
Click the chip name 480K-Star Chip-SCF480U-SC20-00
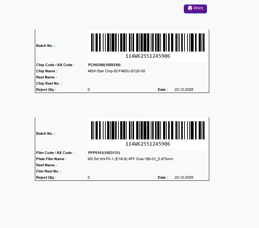pos(116,71)
